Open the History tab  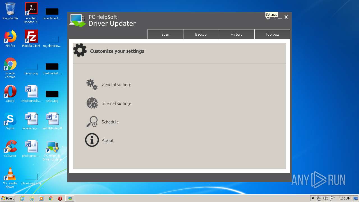pos(236,34)
